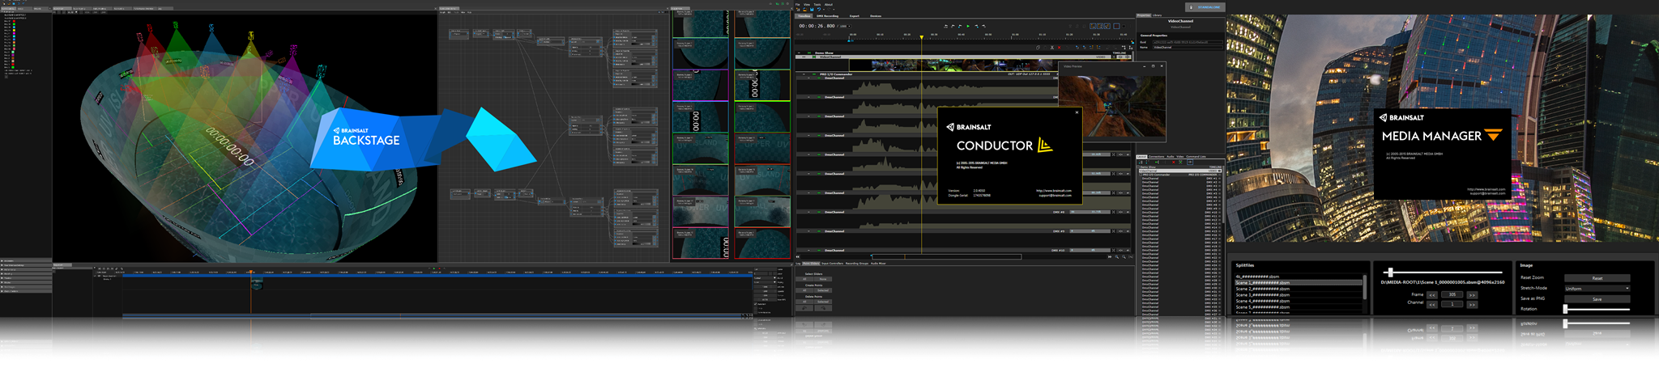Click the redo arrow icon
This screenshot has width=1659, height=376.
pyautogui.click(x=829, y=10)
